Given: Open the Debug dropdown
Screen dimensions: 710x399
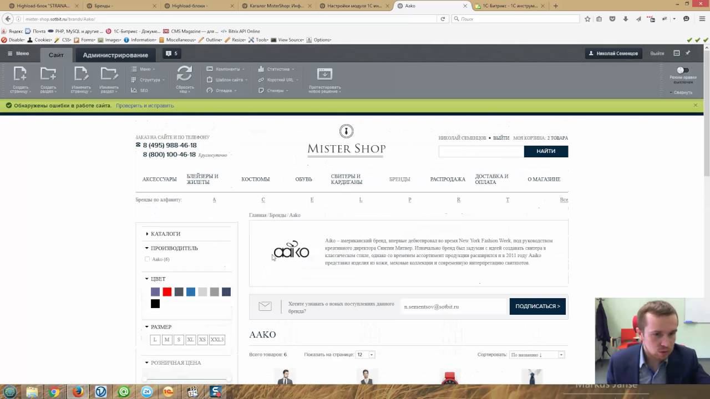Looking at the screenshot, I should pos(221,90).
